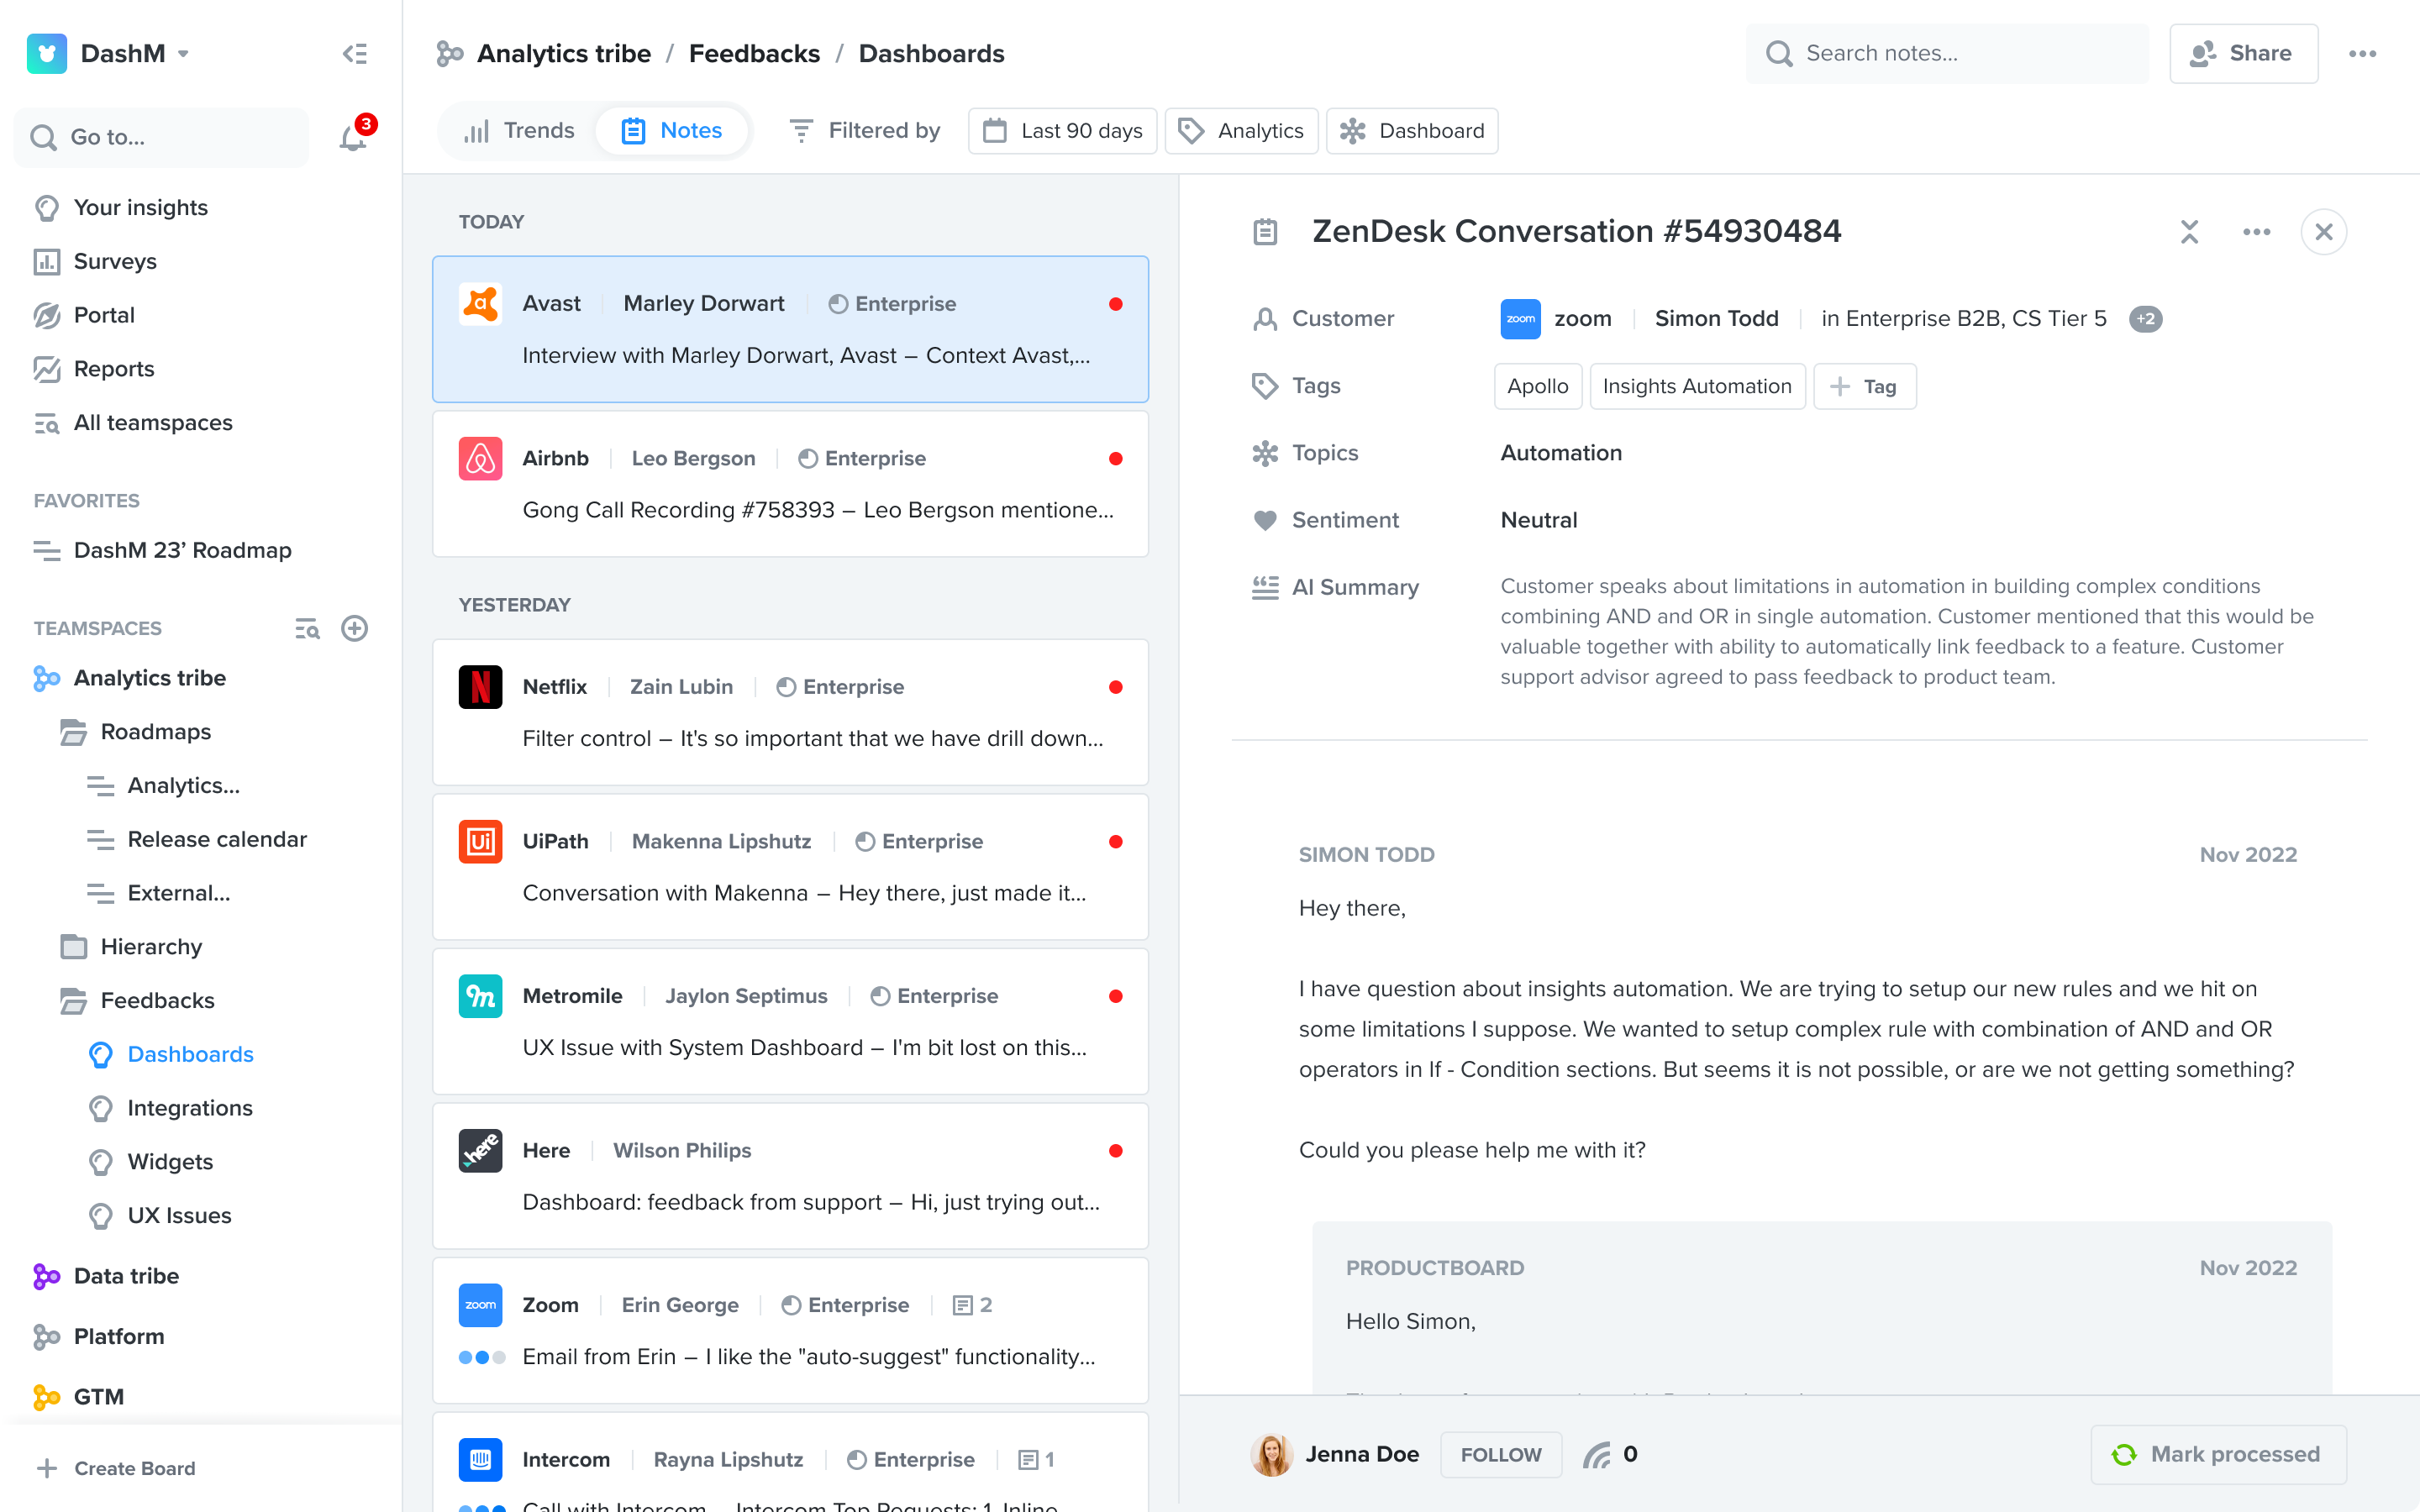Click the +2 segments badge
Viewport: 2420px width, 1512px height.
tap(2146, 319)
